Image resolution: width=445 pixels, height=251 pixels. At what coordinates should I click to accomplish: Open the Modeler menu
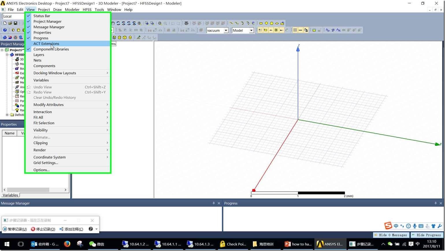pos(72,10)
